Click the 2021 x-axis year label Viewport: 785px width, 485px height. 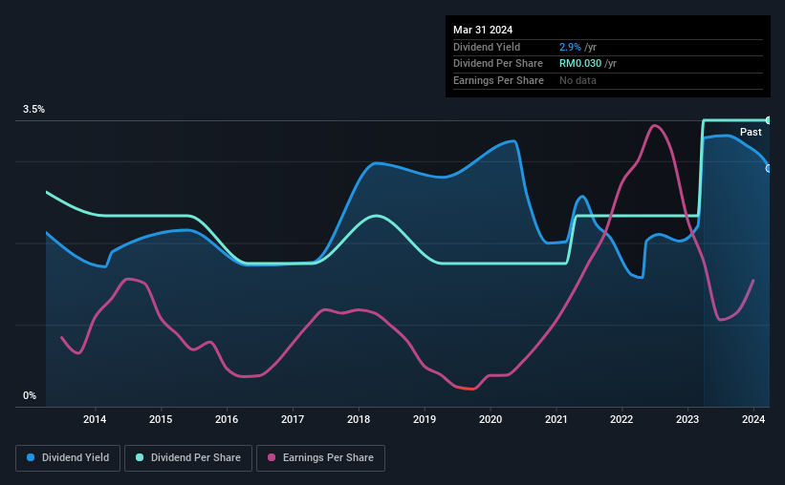556,419
